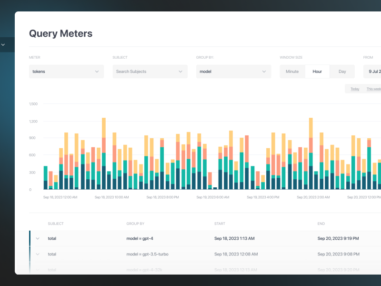Click the SUBJECT column header
This screenshot has width=381, height=286.
click(56, 224)
